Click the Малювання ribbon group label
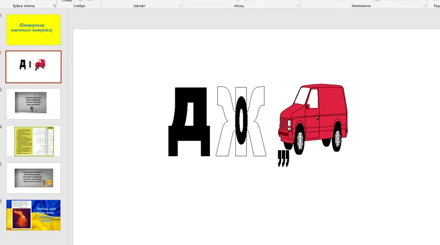The image size is (440, 245). (x=361, y=6)
